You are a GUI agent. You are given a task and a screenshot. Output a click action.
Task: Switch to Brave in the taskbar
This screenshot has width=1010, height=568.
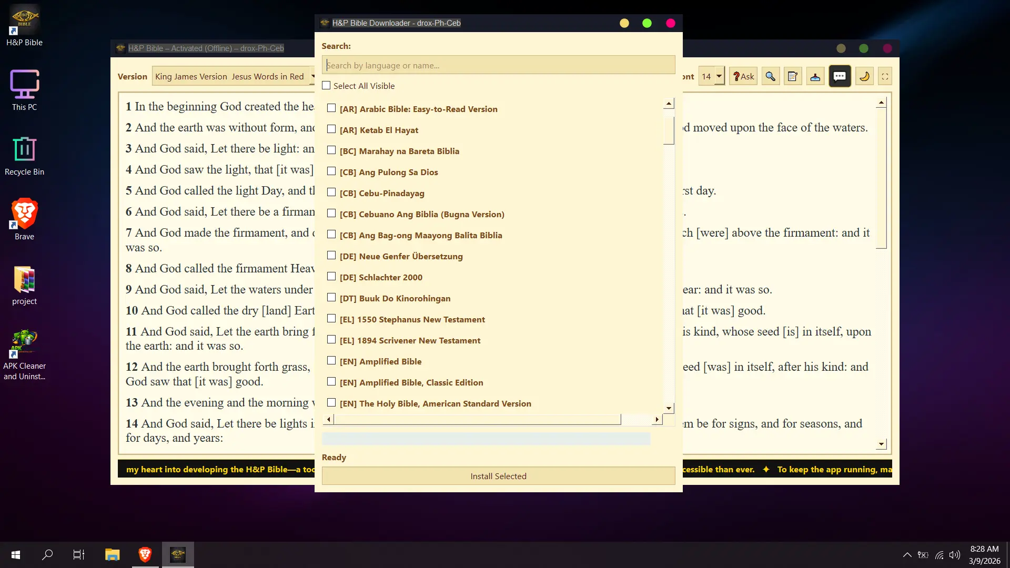(x=145, y=555)
